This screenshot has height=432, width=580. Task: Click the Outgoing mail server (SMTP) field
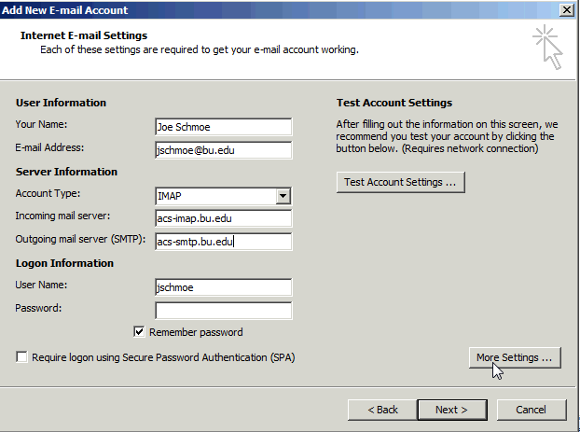coord(224,242)
